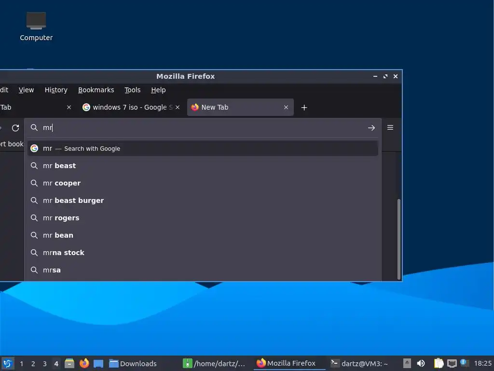The height and width of the screenshot is (371, 494).
Task: Choose the 'mr beast' suggestion
Action: (x=203, y=166)
